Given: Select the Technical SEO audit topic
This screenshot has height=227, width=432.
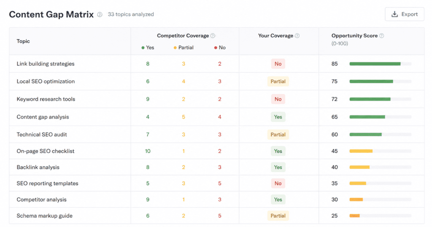Looking at the screenshot, I should click(42, 135).
